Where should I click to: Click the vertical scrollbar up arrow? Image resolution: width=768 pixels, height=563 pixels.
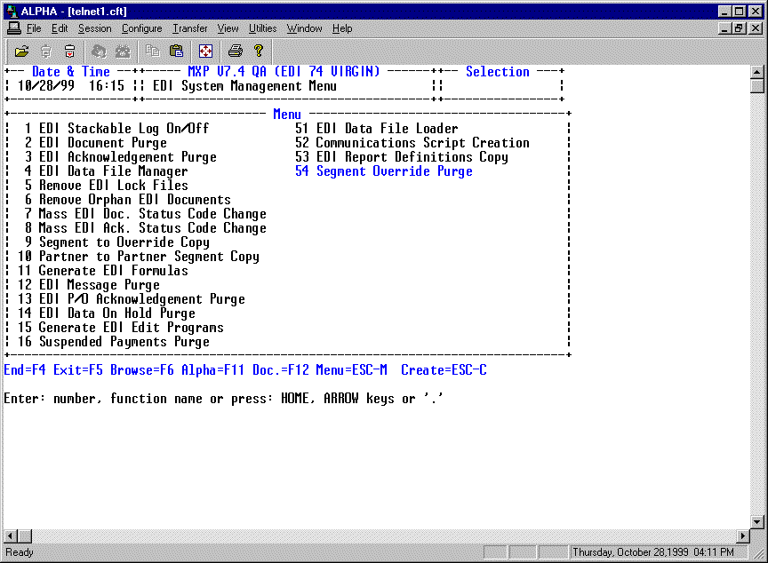(x=756, y=71)
